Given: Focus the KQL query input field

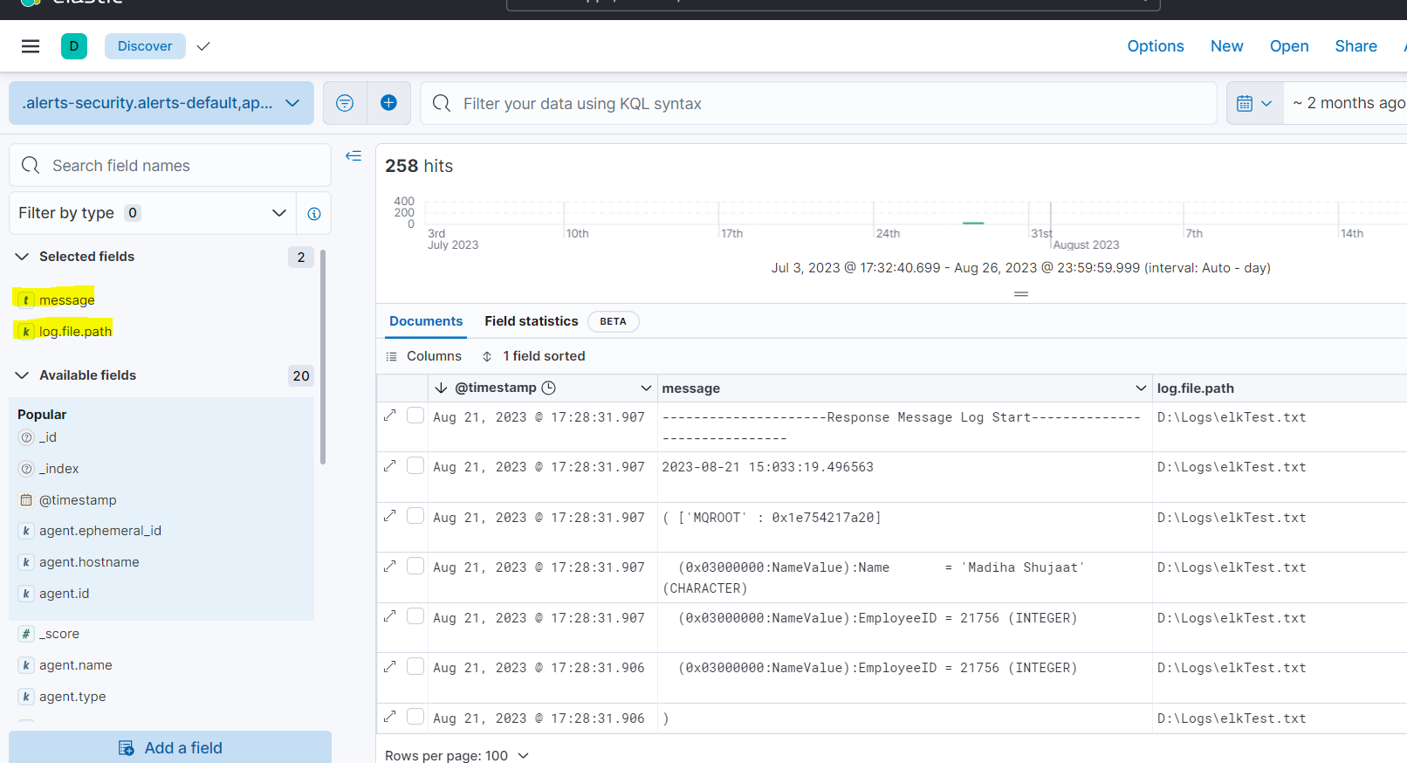Looking at the screenshot, I should [x=819, y=103].
